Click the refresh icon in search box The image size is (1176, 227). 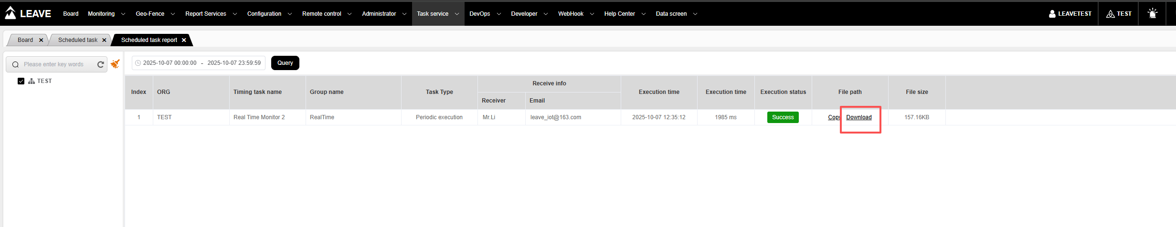point(101,64)
